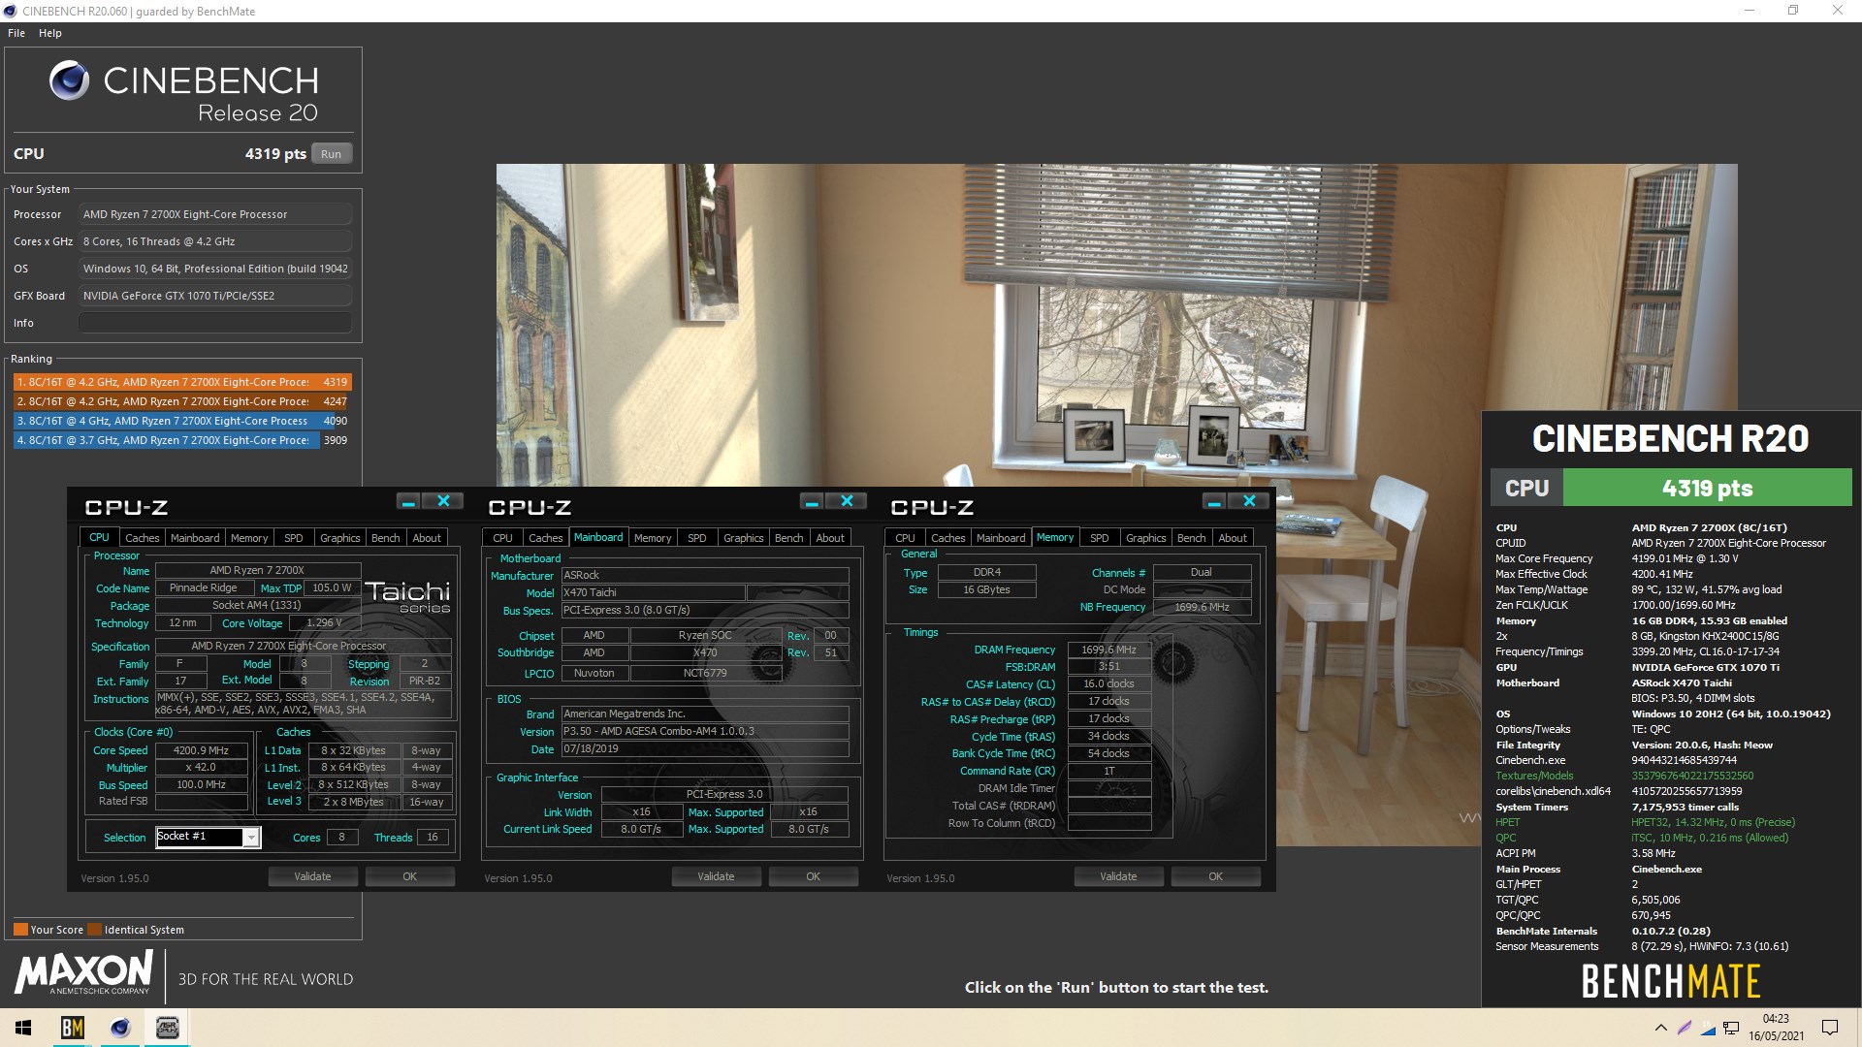The width and height of the screenshot is (1862, 1047).
Task: Click OK in Memory CPU-Z window
Action: pos(1216,876)
